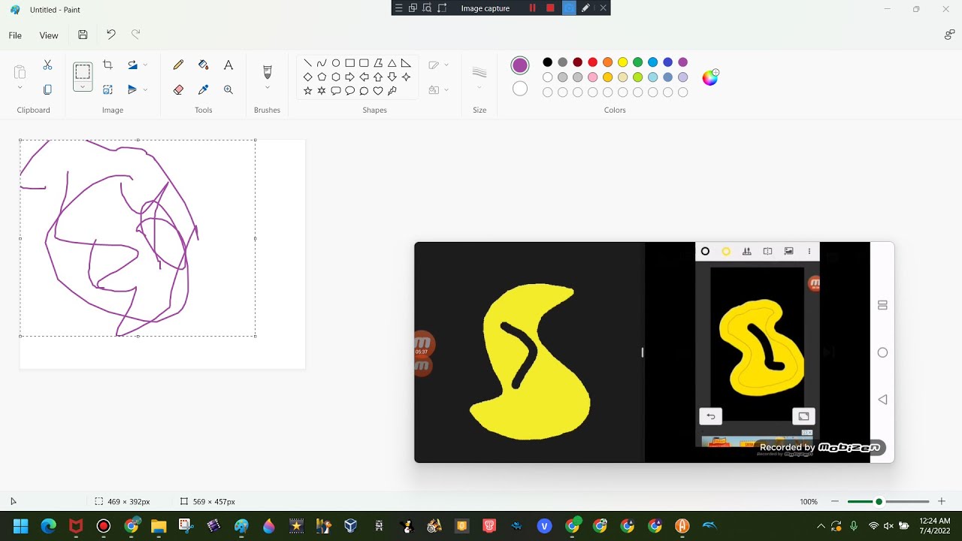Pick the yellow color swatch
The width and height of the screenshot is (962, 541).
tap(623, 62)
